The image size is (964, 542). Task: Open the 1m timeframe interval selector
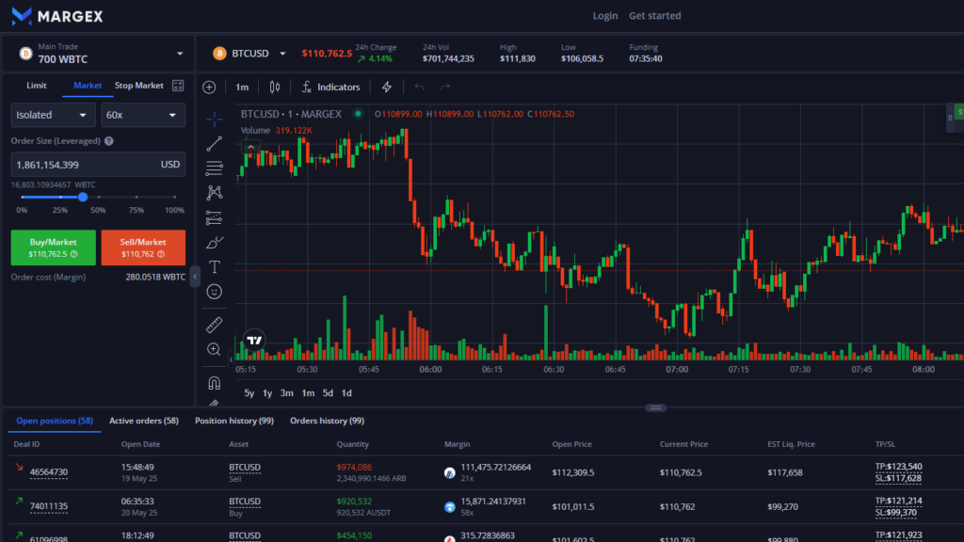pos(242,88)
